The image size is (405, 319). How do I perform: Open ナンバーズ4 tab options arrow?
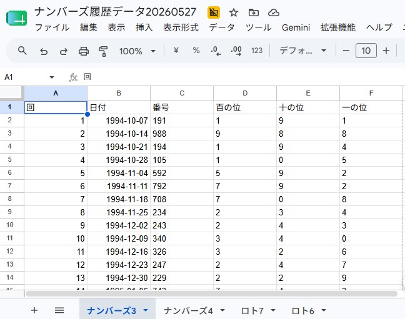tap(222, 310)
